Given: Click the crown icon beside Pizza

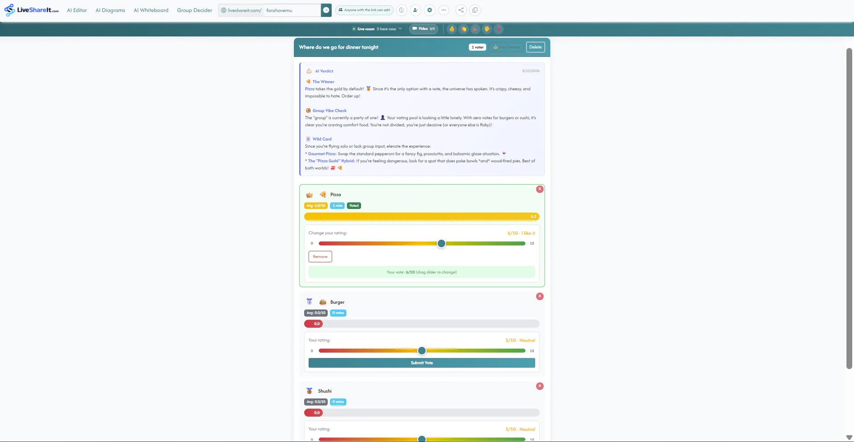Looking at the screenshot, I should point(309,195).
